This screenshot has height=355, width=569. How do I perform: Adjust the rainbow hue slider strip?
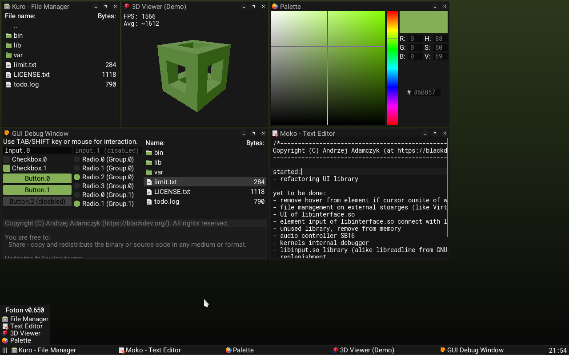pyautogui.click(x=392, y=68)
